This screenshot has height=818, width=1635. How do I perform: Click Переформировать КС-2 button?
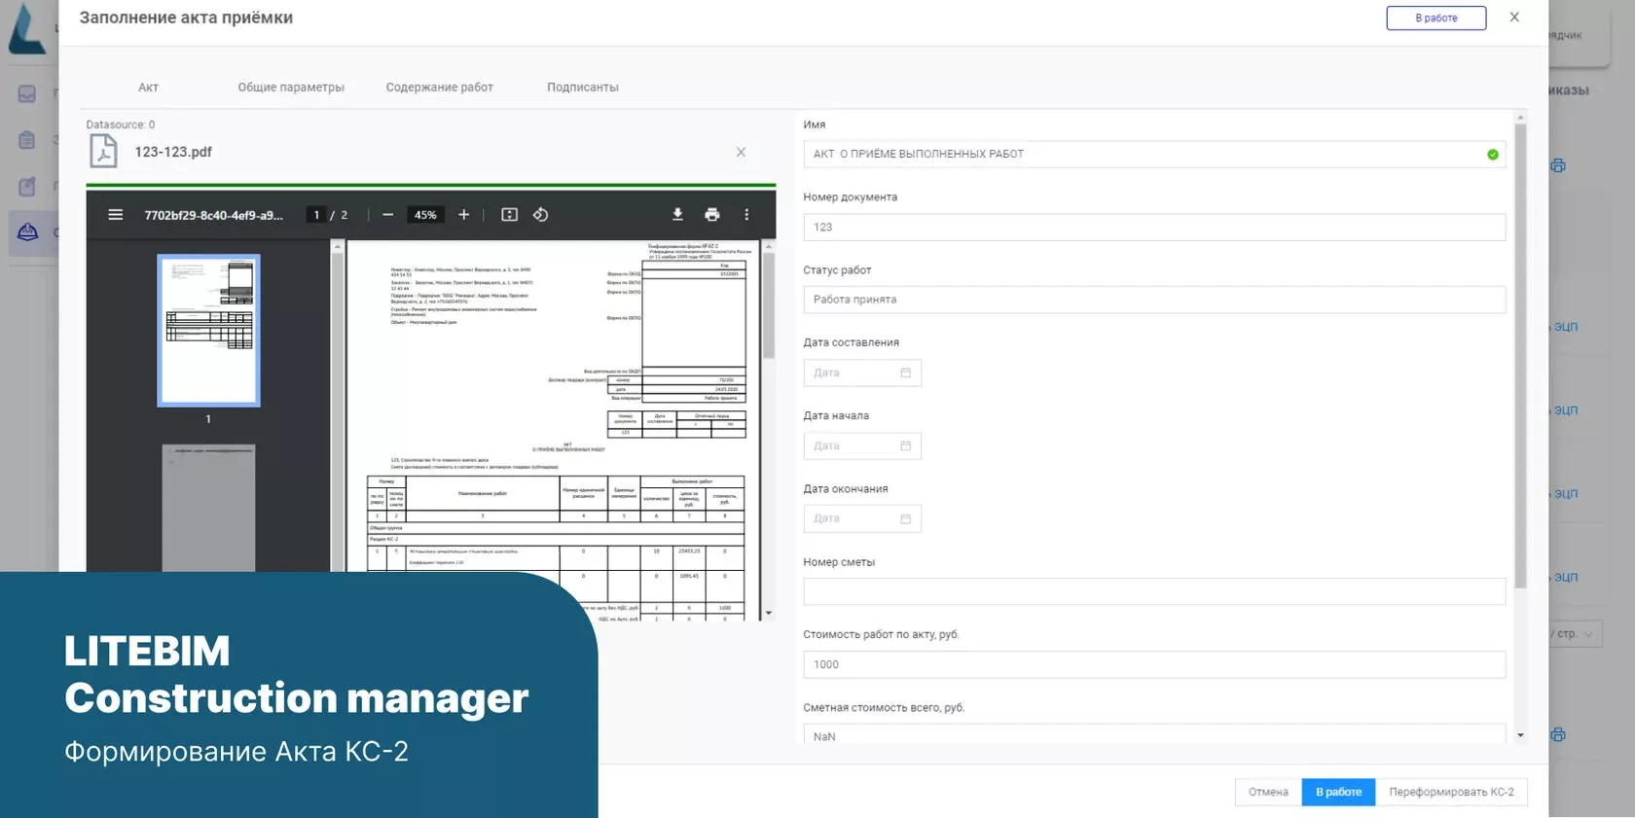point(1451,793)
